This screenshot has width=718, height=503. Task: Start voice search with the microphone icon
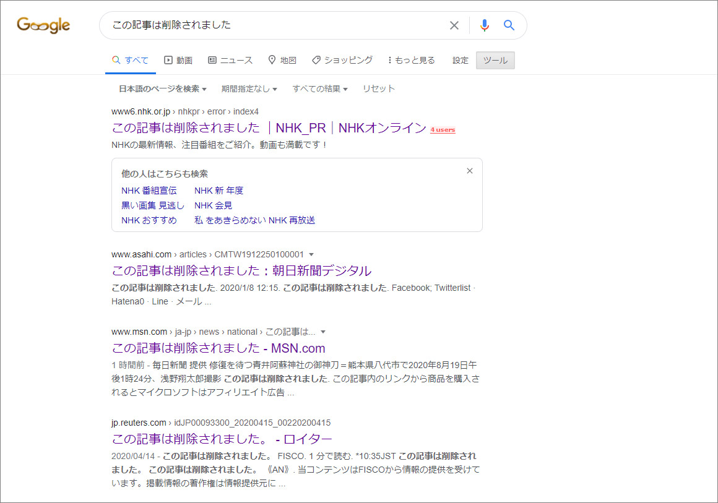coord(485,25)
